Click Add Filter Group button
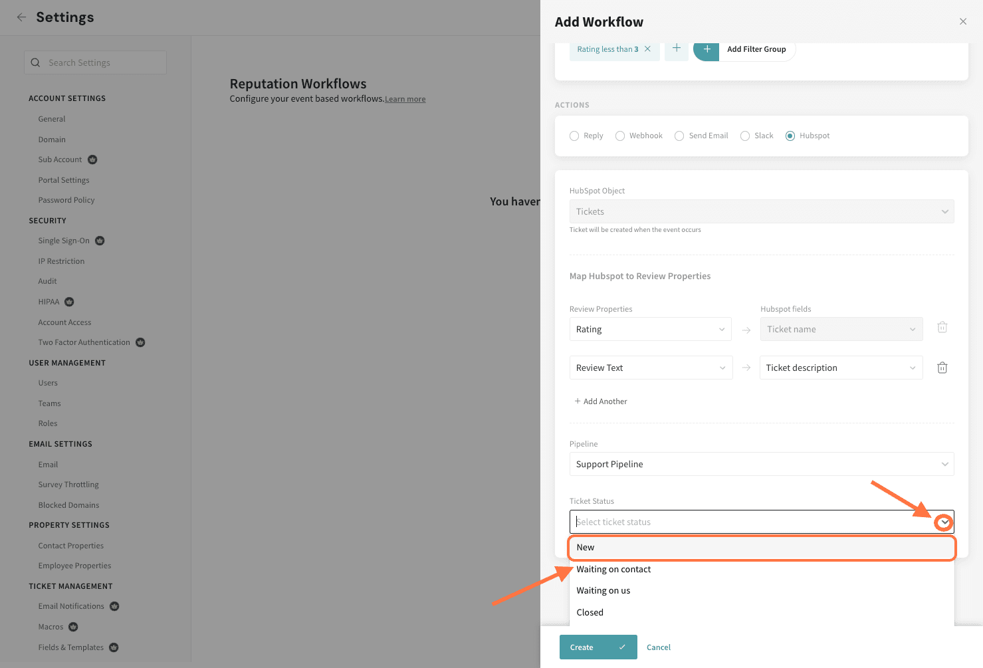This screenshot has width=983, height=668. (x=756, y=49)
